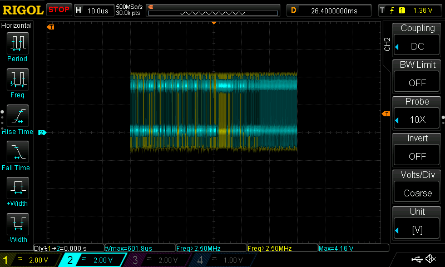
Task: Select the +Width measurement icon
Action: [x=17, y=188]
